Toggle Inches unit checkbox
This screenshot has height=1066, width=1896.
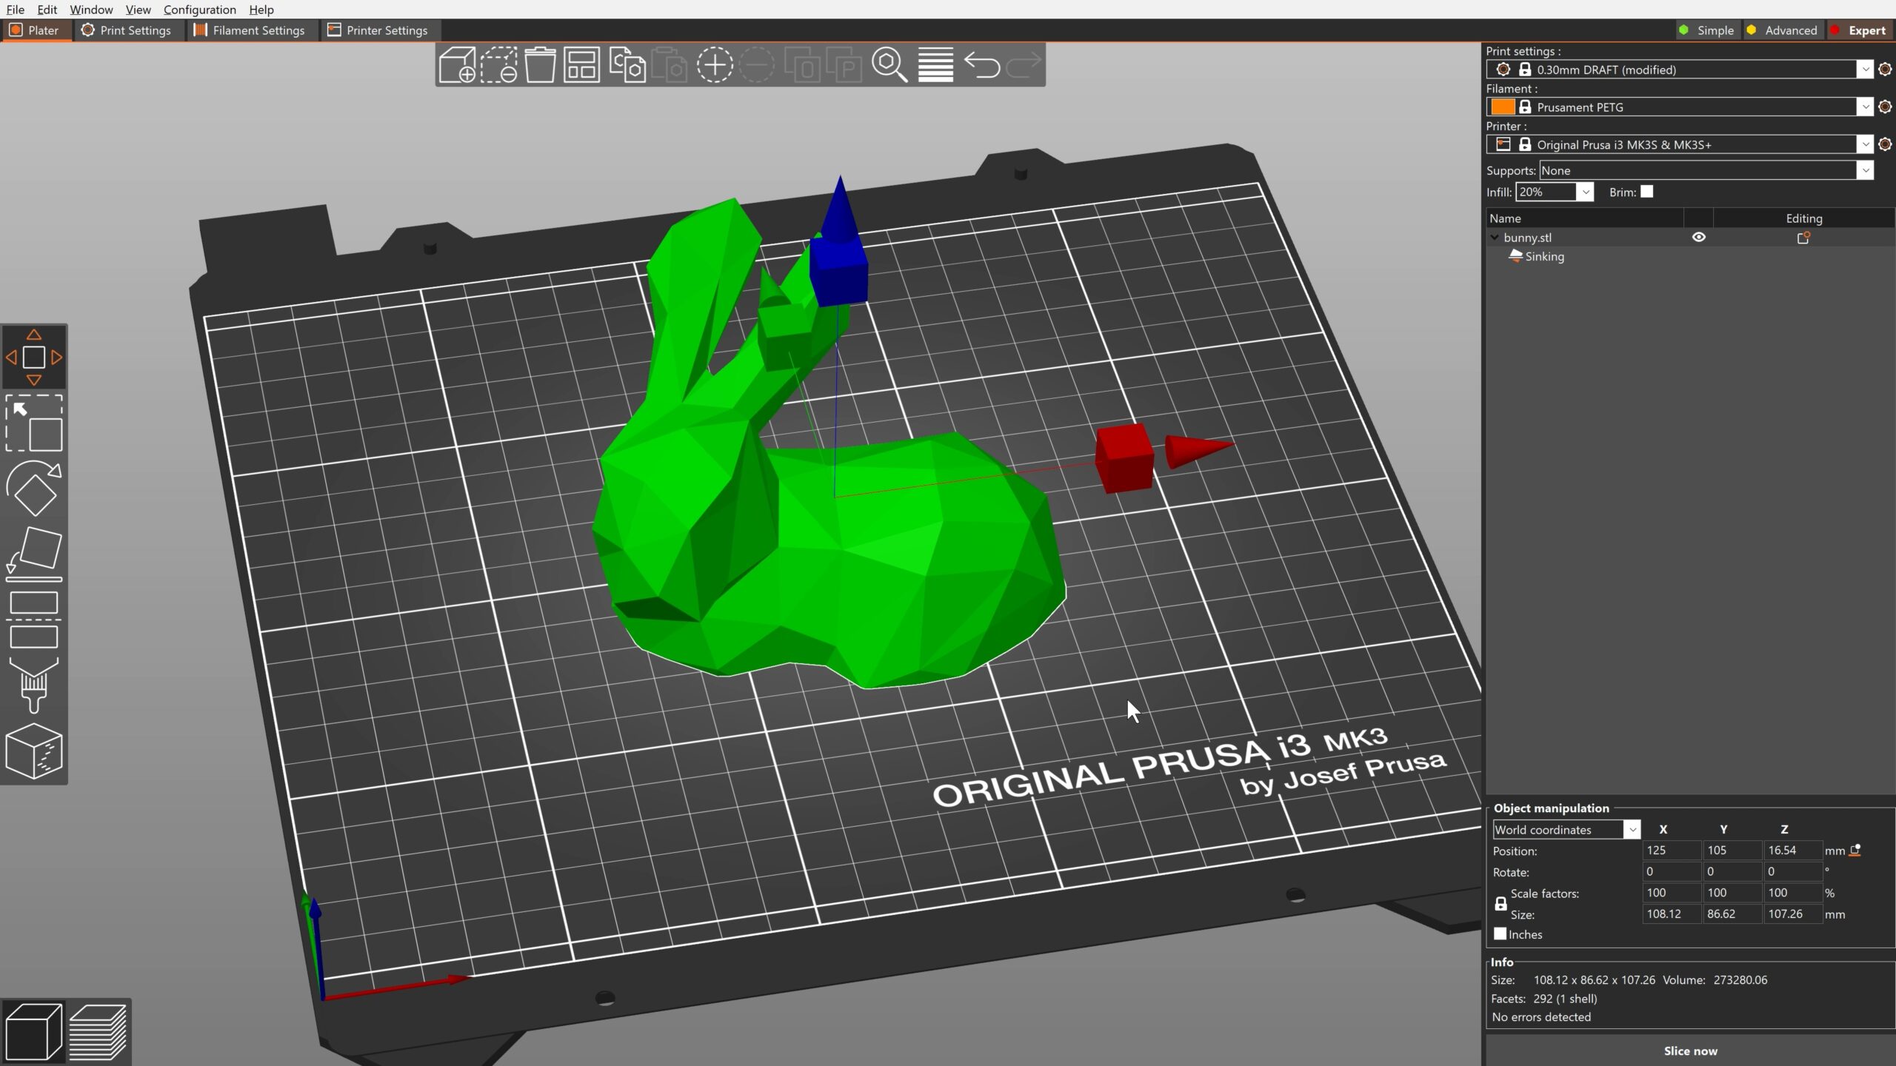(x=1500, y=934)
